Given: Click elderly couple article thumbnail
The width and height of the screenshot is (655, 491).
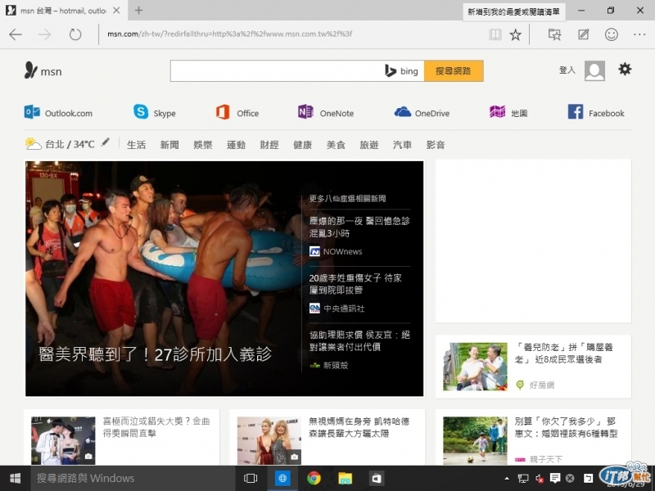Looking at the screenshot, I should 475,367.
